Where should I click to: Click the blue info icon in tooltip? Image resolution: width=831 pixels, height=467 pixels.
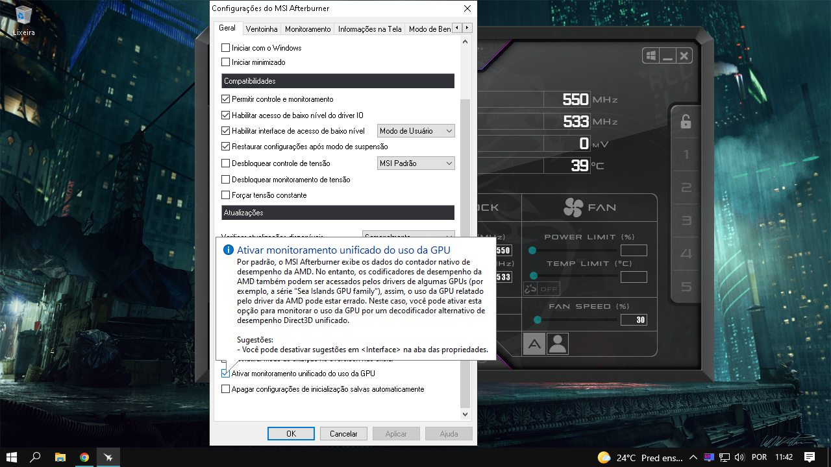228,250
